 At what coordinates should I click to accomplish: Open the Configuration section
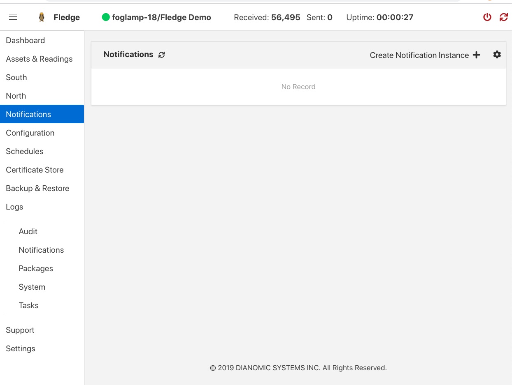click(30, 133)
